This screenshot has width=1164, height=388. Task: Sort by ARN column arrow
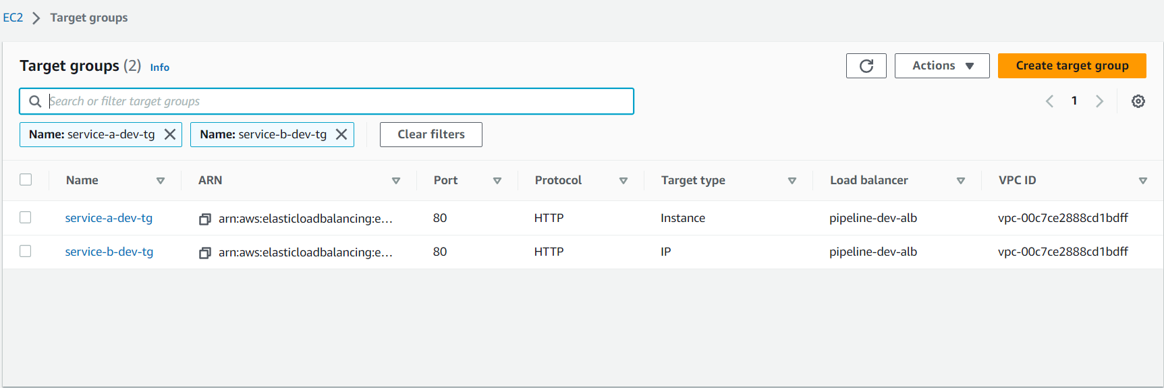(x=396, y=180)
